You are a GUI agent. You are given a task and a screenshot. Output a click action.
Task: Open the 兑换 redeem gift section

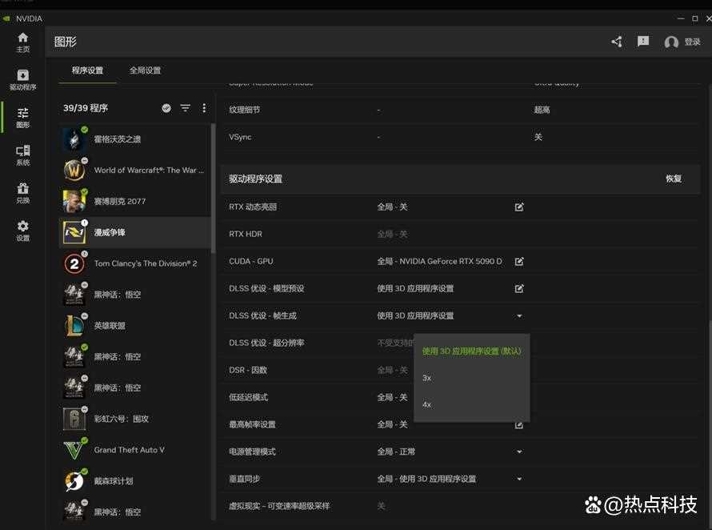[22, 193]
